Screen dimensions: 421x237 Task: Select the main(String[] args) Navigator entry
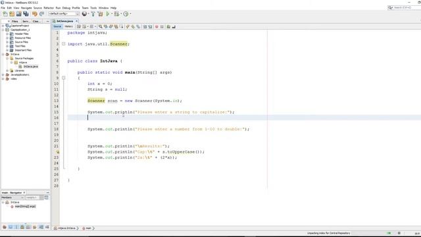tap(25, 206)
